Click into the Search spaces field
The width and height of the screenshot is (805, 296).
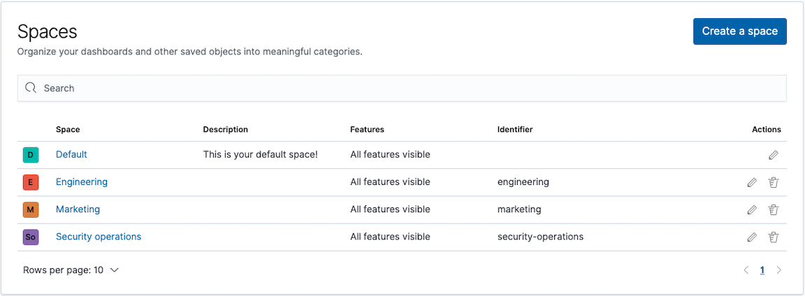coord(405,88)
